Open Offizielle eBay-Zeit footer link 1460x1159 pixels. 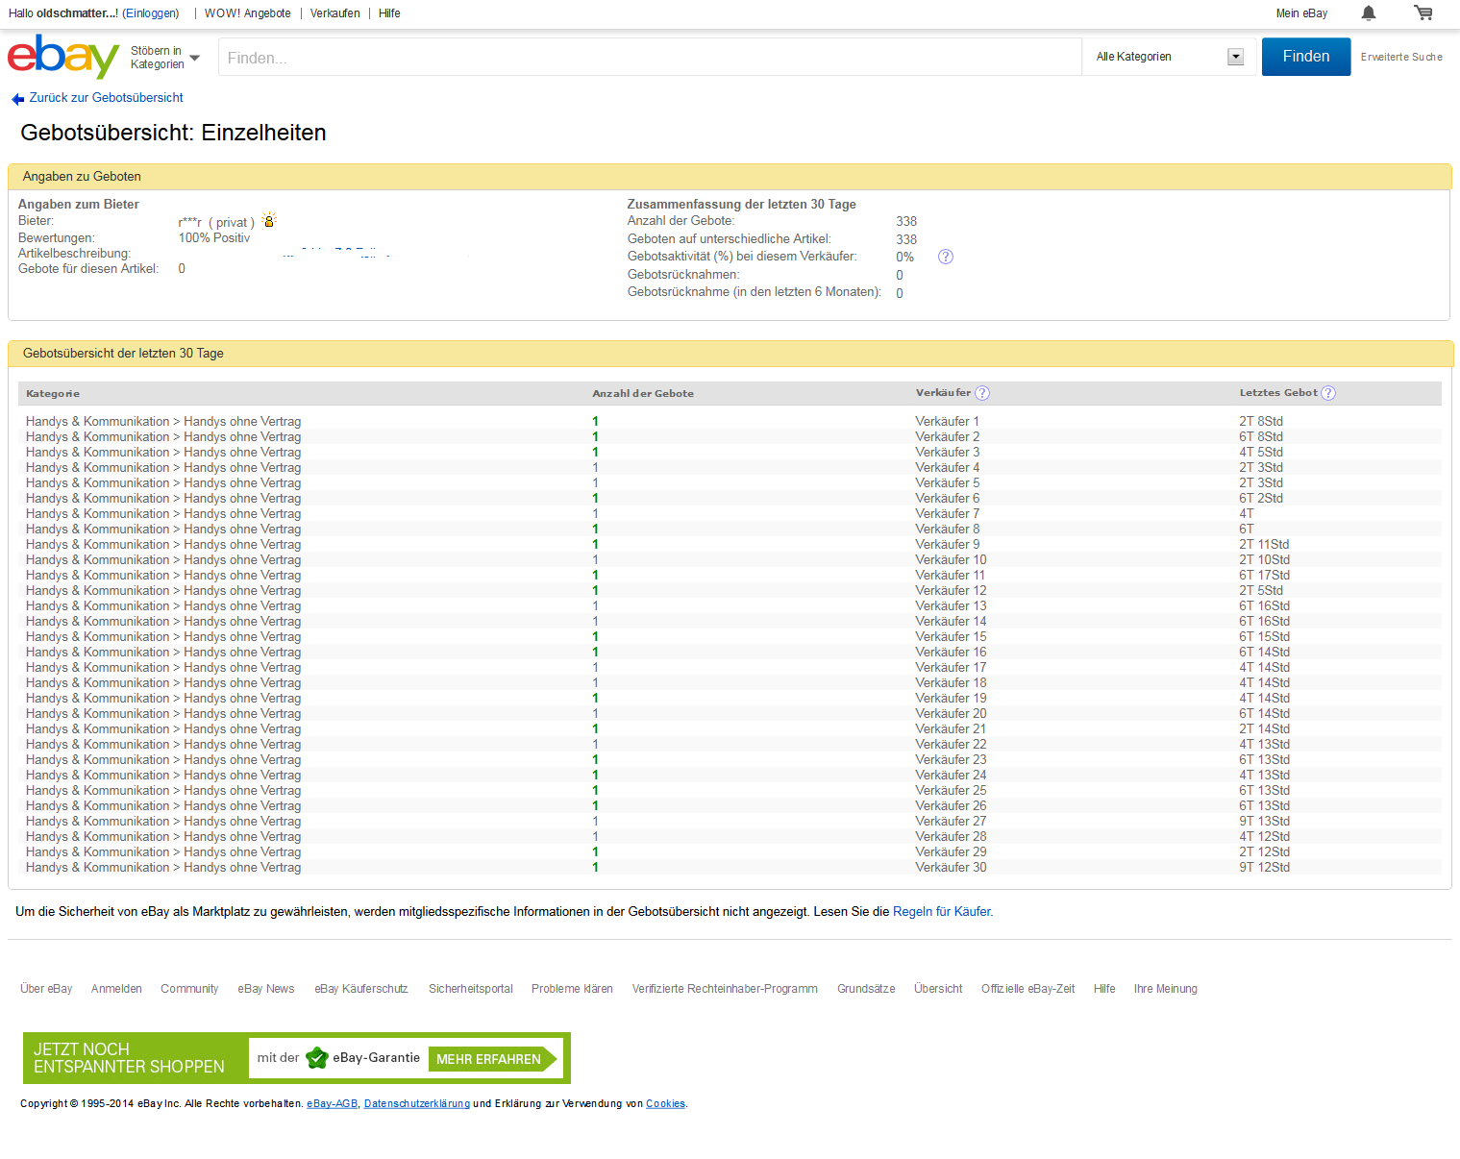point(1027,989)
